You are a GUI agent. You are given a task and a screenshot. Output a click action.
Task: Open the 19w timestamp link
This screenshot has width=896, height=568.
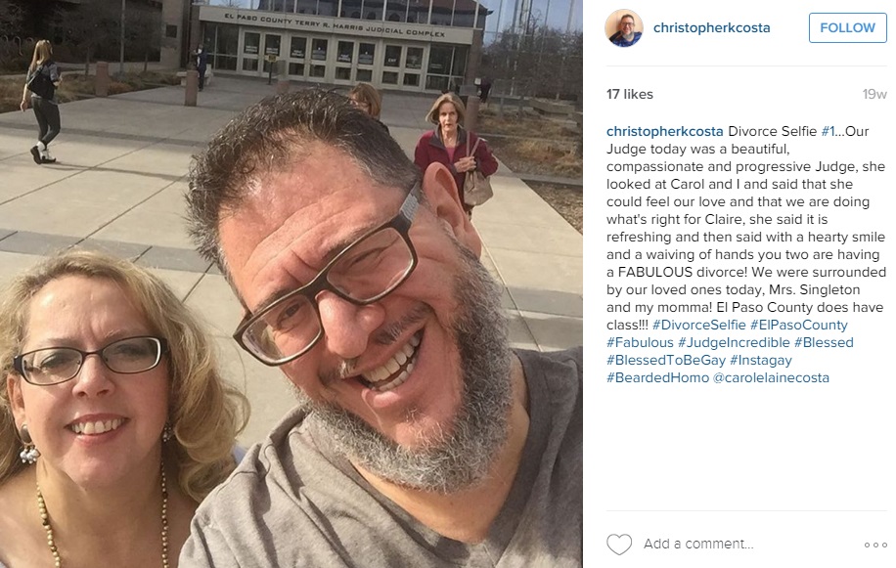(874, 94)
